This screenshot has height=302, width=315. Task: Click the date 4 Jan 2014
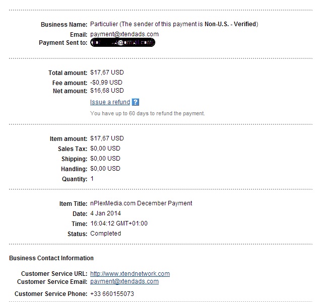coord(105,213)
